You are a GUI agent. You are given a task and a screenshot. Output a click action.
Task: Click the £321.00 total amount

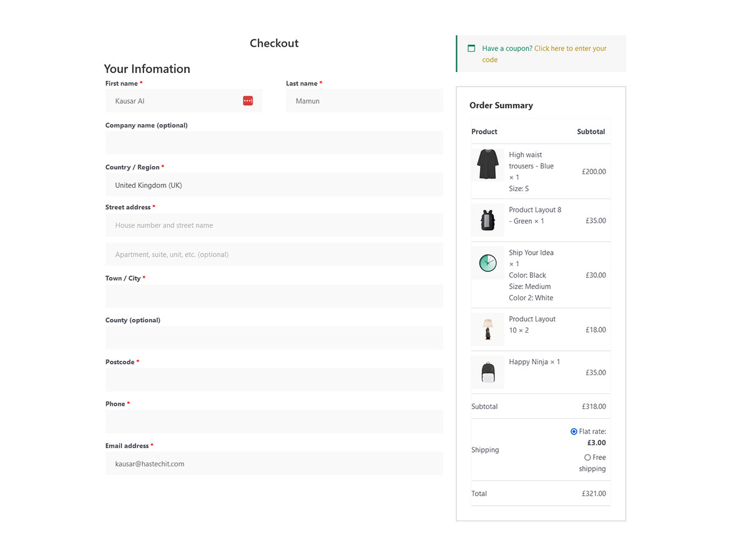coord(594,493)
